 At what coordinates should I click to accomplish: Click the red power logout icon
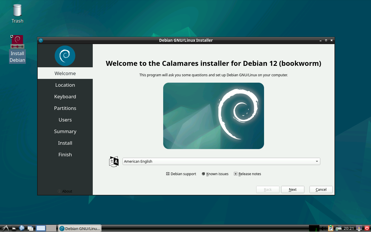point(367,229)
